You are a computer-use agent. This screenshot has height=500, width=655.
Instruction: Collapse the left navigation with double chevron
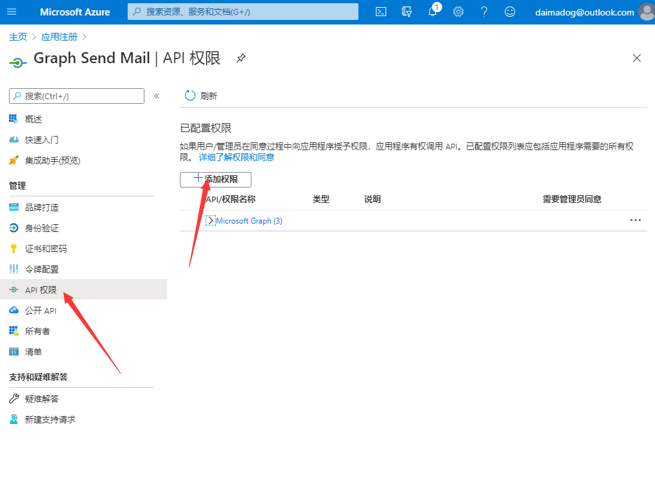point(157,96)
